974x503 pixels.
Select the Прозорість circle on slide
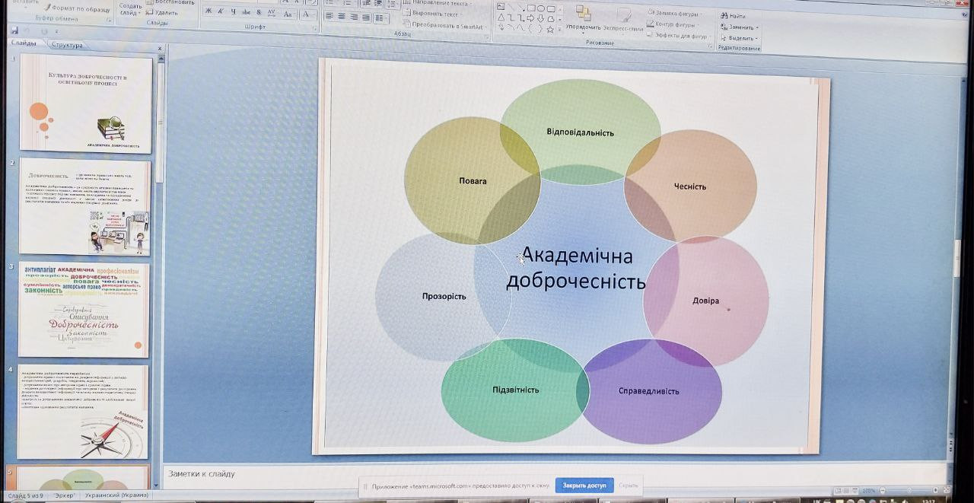tap(444, 296)
